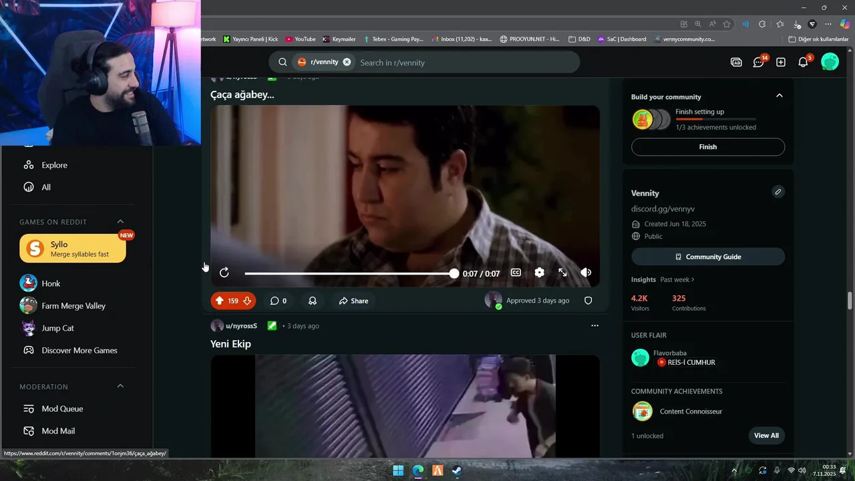This screenshot has width=855, height=481.
Task: Remove the r/vennity search filter
Action: [347, 62]
